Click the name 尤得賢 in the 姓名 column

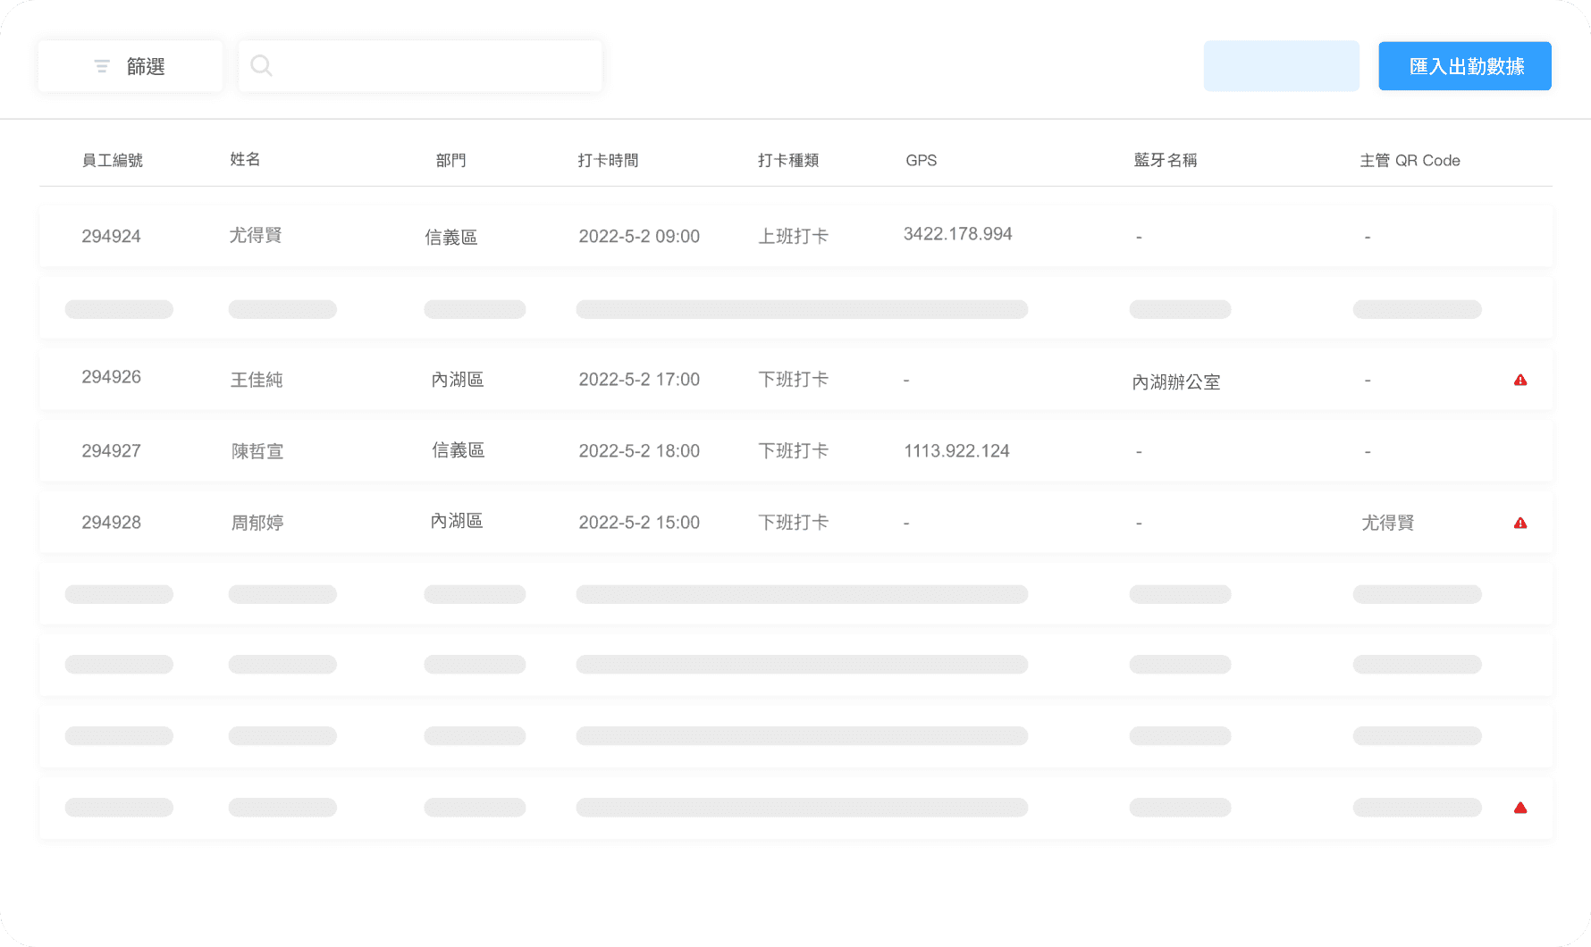[x=256, y=235]
